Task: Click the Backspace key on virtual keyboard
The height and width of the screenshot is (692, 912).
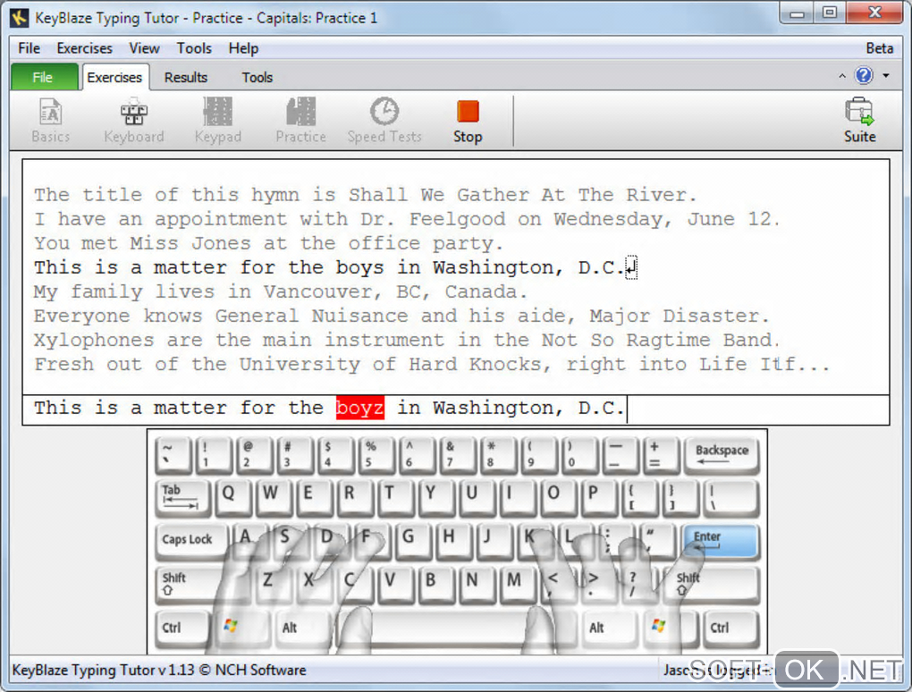Action: coord(722,454)
